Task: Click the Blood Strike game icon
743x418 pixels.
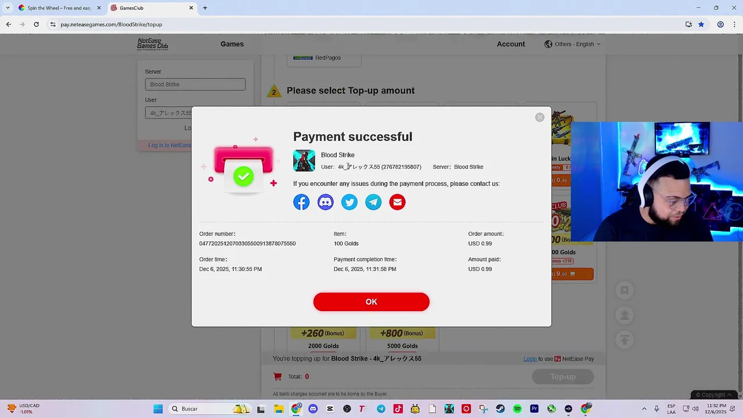Action: [304, 161]
